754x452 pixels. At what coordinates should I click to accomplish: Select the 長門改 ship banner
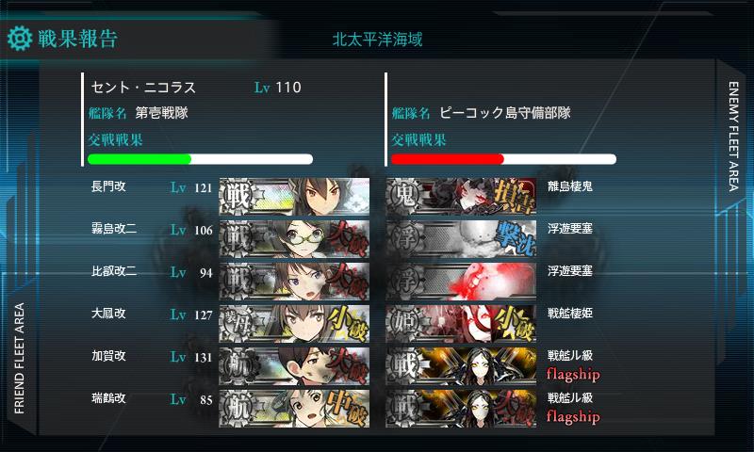point(294,197)
